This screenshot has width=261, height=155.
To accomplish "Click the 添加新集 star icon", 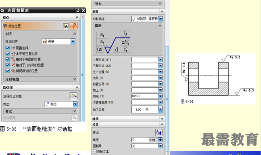I will coord(74,118).
